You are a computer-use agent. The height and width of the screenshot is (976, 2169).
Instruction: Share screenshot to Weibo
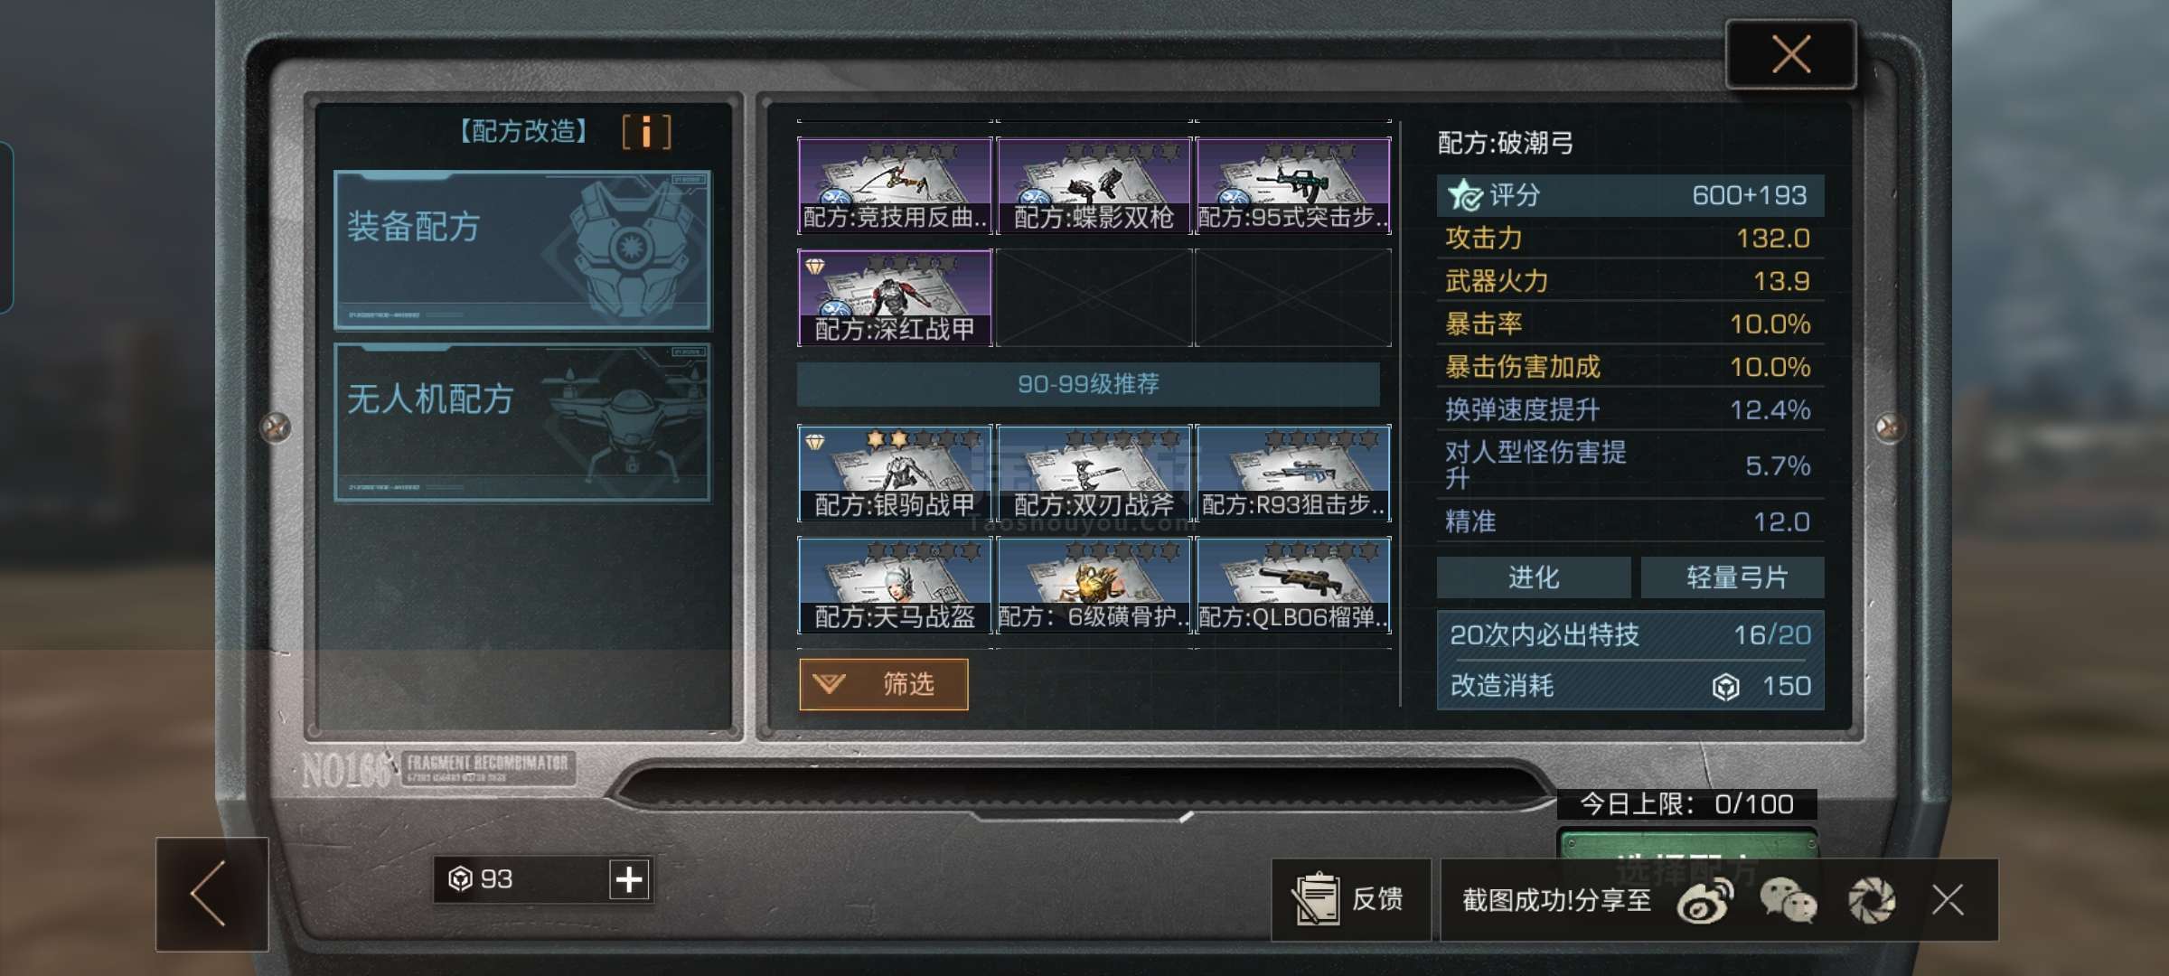point(1704,900)
